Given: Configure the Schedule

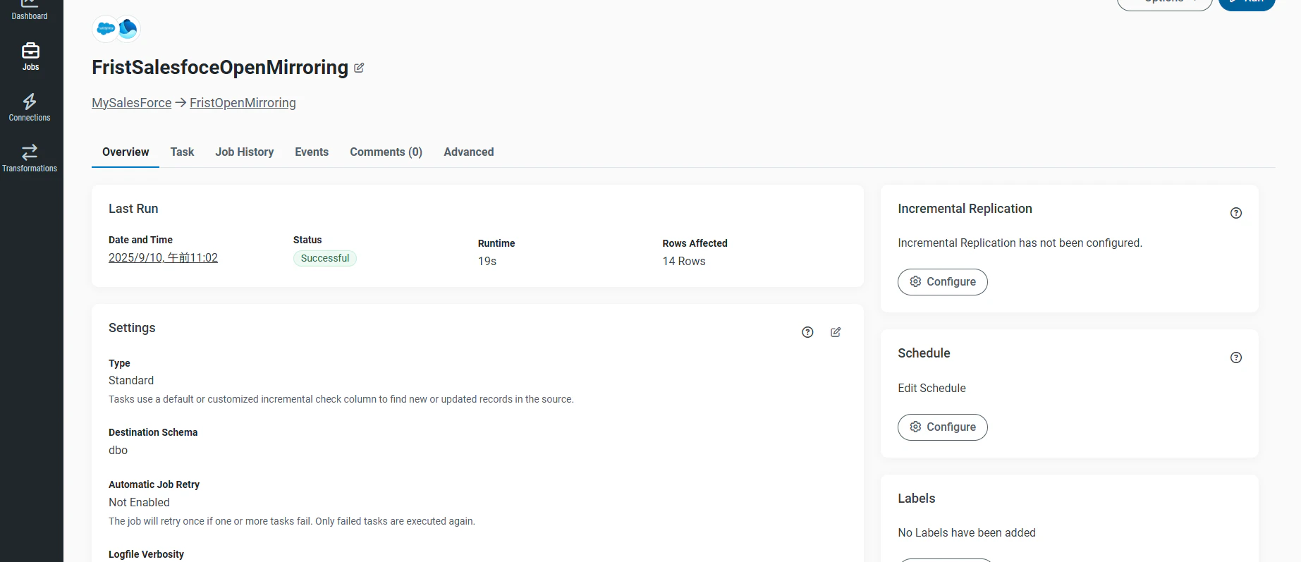Looking at the screenshot, I should click(942, 427).
